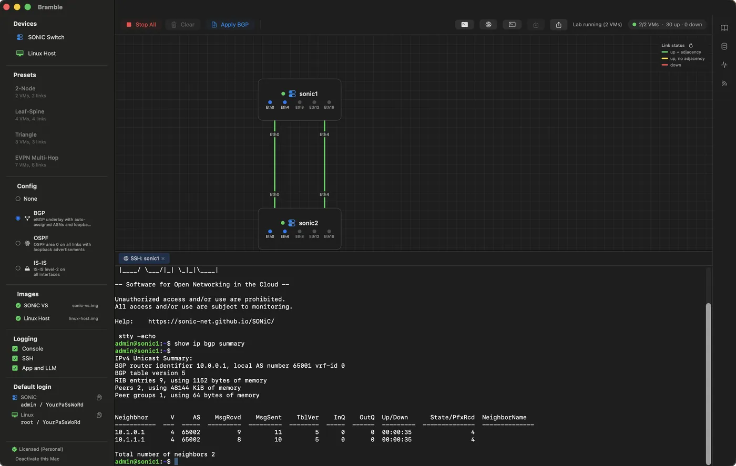Click the sonic2 switch icon on canvas

point(292,223)
